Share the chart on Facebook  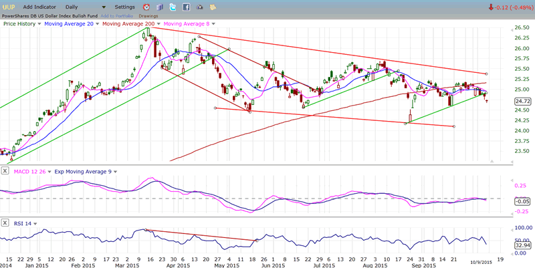tap(186, 7)
